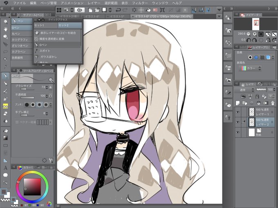
Task: Adjust the ブラシサイズ stepper arrows
Action: (x=47, y=87)
